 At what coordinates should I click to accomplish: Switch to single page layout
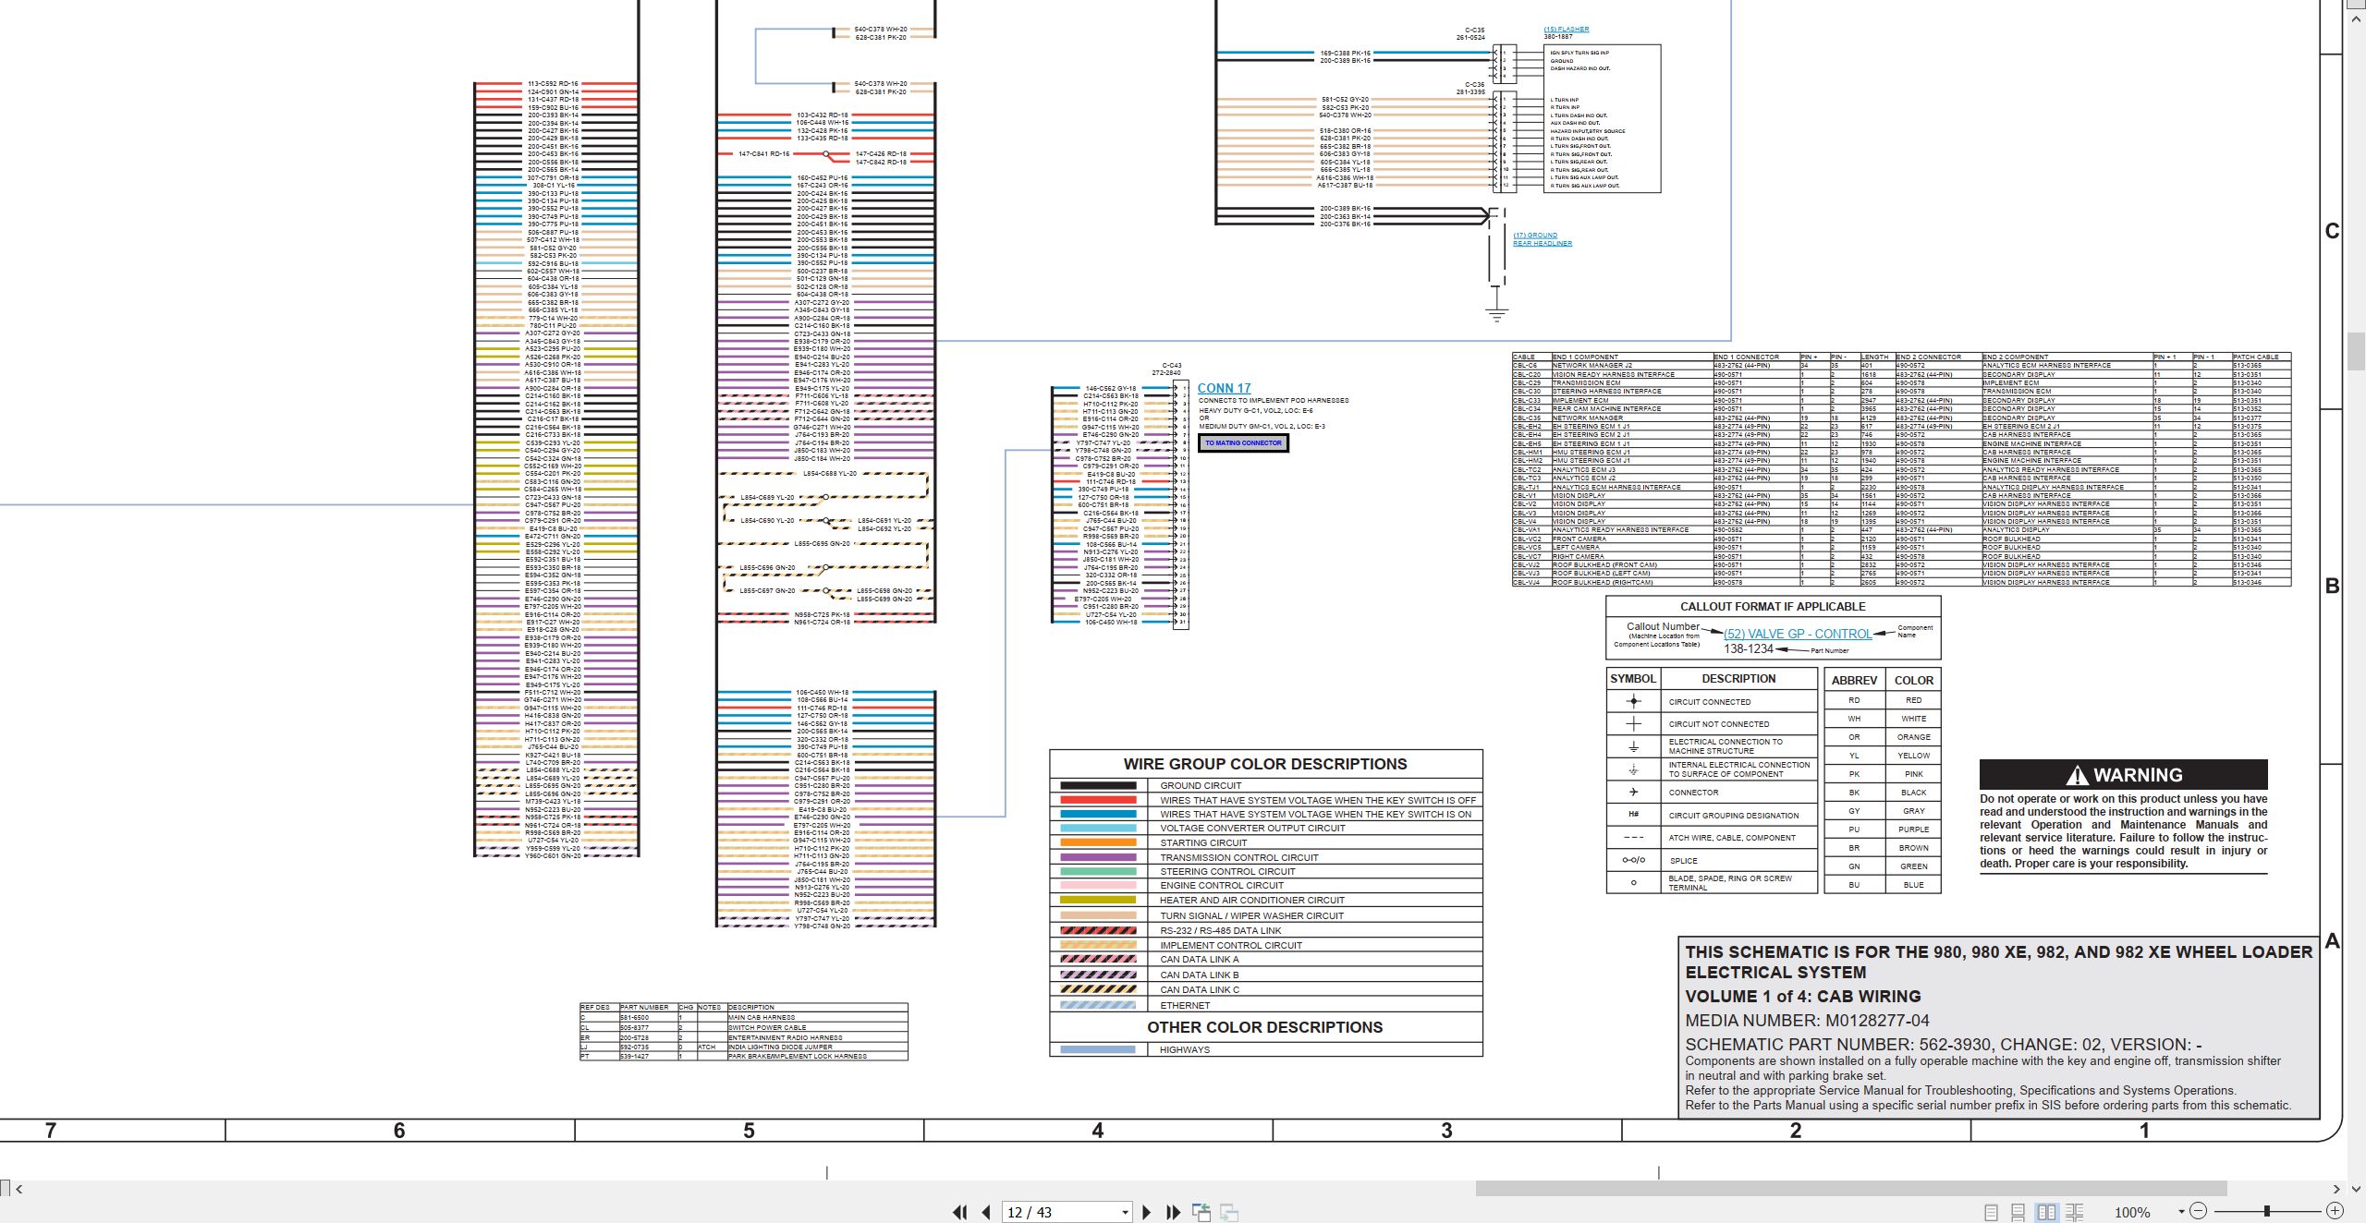1991,1212
